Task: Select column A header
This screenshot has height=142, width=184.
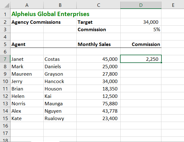Action: tap(27, 5)
